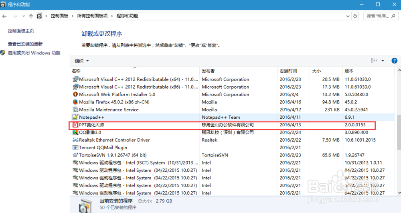Select Microsoft Web Platform Installer 5.0
The image size is (401, 213).
point(117,94)
